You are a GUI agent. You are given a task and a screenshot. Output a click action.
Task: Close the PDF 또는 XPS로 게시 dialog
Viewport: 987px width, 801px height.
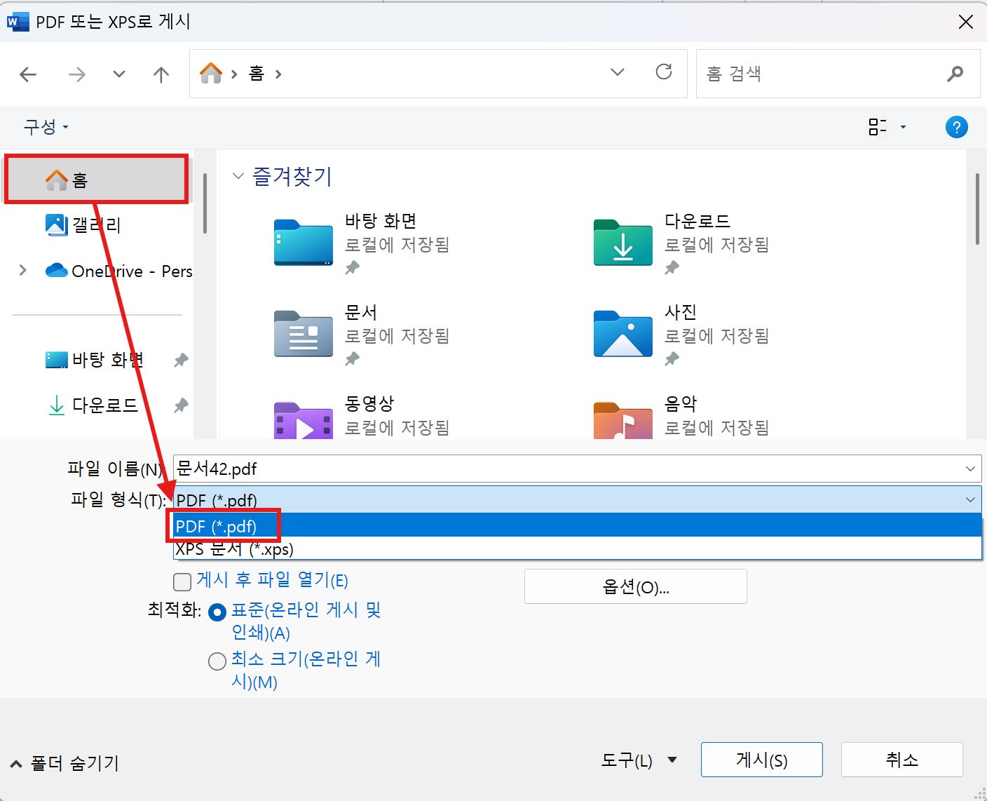coord(966,22)
